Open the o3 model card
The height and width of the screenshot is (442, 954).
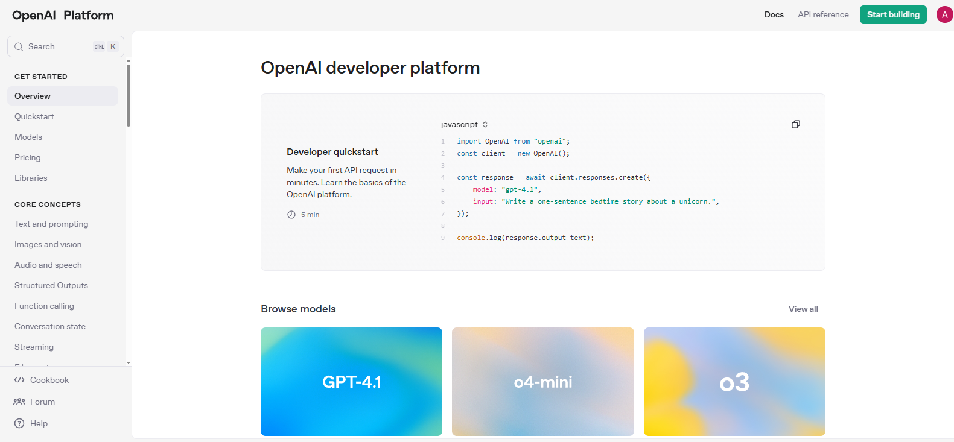tap(734, 381)
